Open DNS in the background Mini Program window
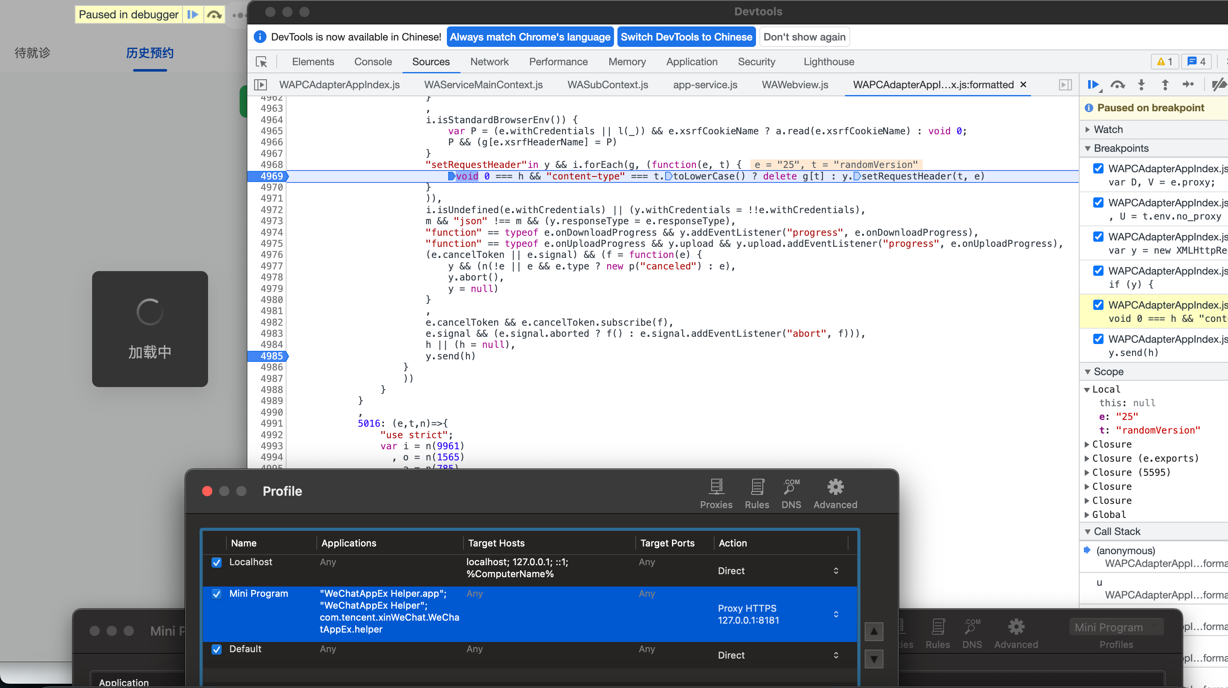Screen dimensions: 1228x688 [x=972, y=634]
